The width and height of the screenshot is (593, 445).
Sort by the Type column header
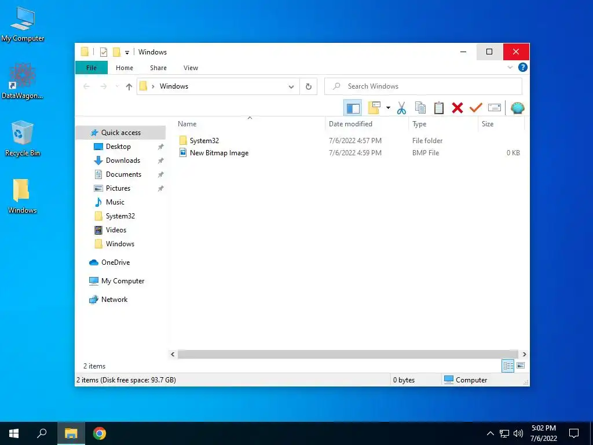click(419, 124)
